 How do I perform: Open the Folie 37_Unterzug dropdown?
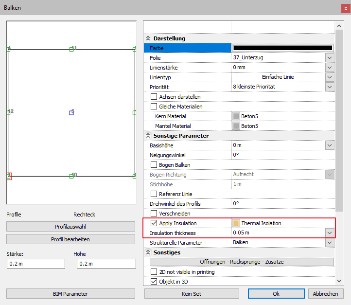[x=330, y=58]
